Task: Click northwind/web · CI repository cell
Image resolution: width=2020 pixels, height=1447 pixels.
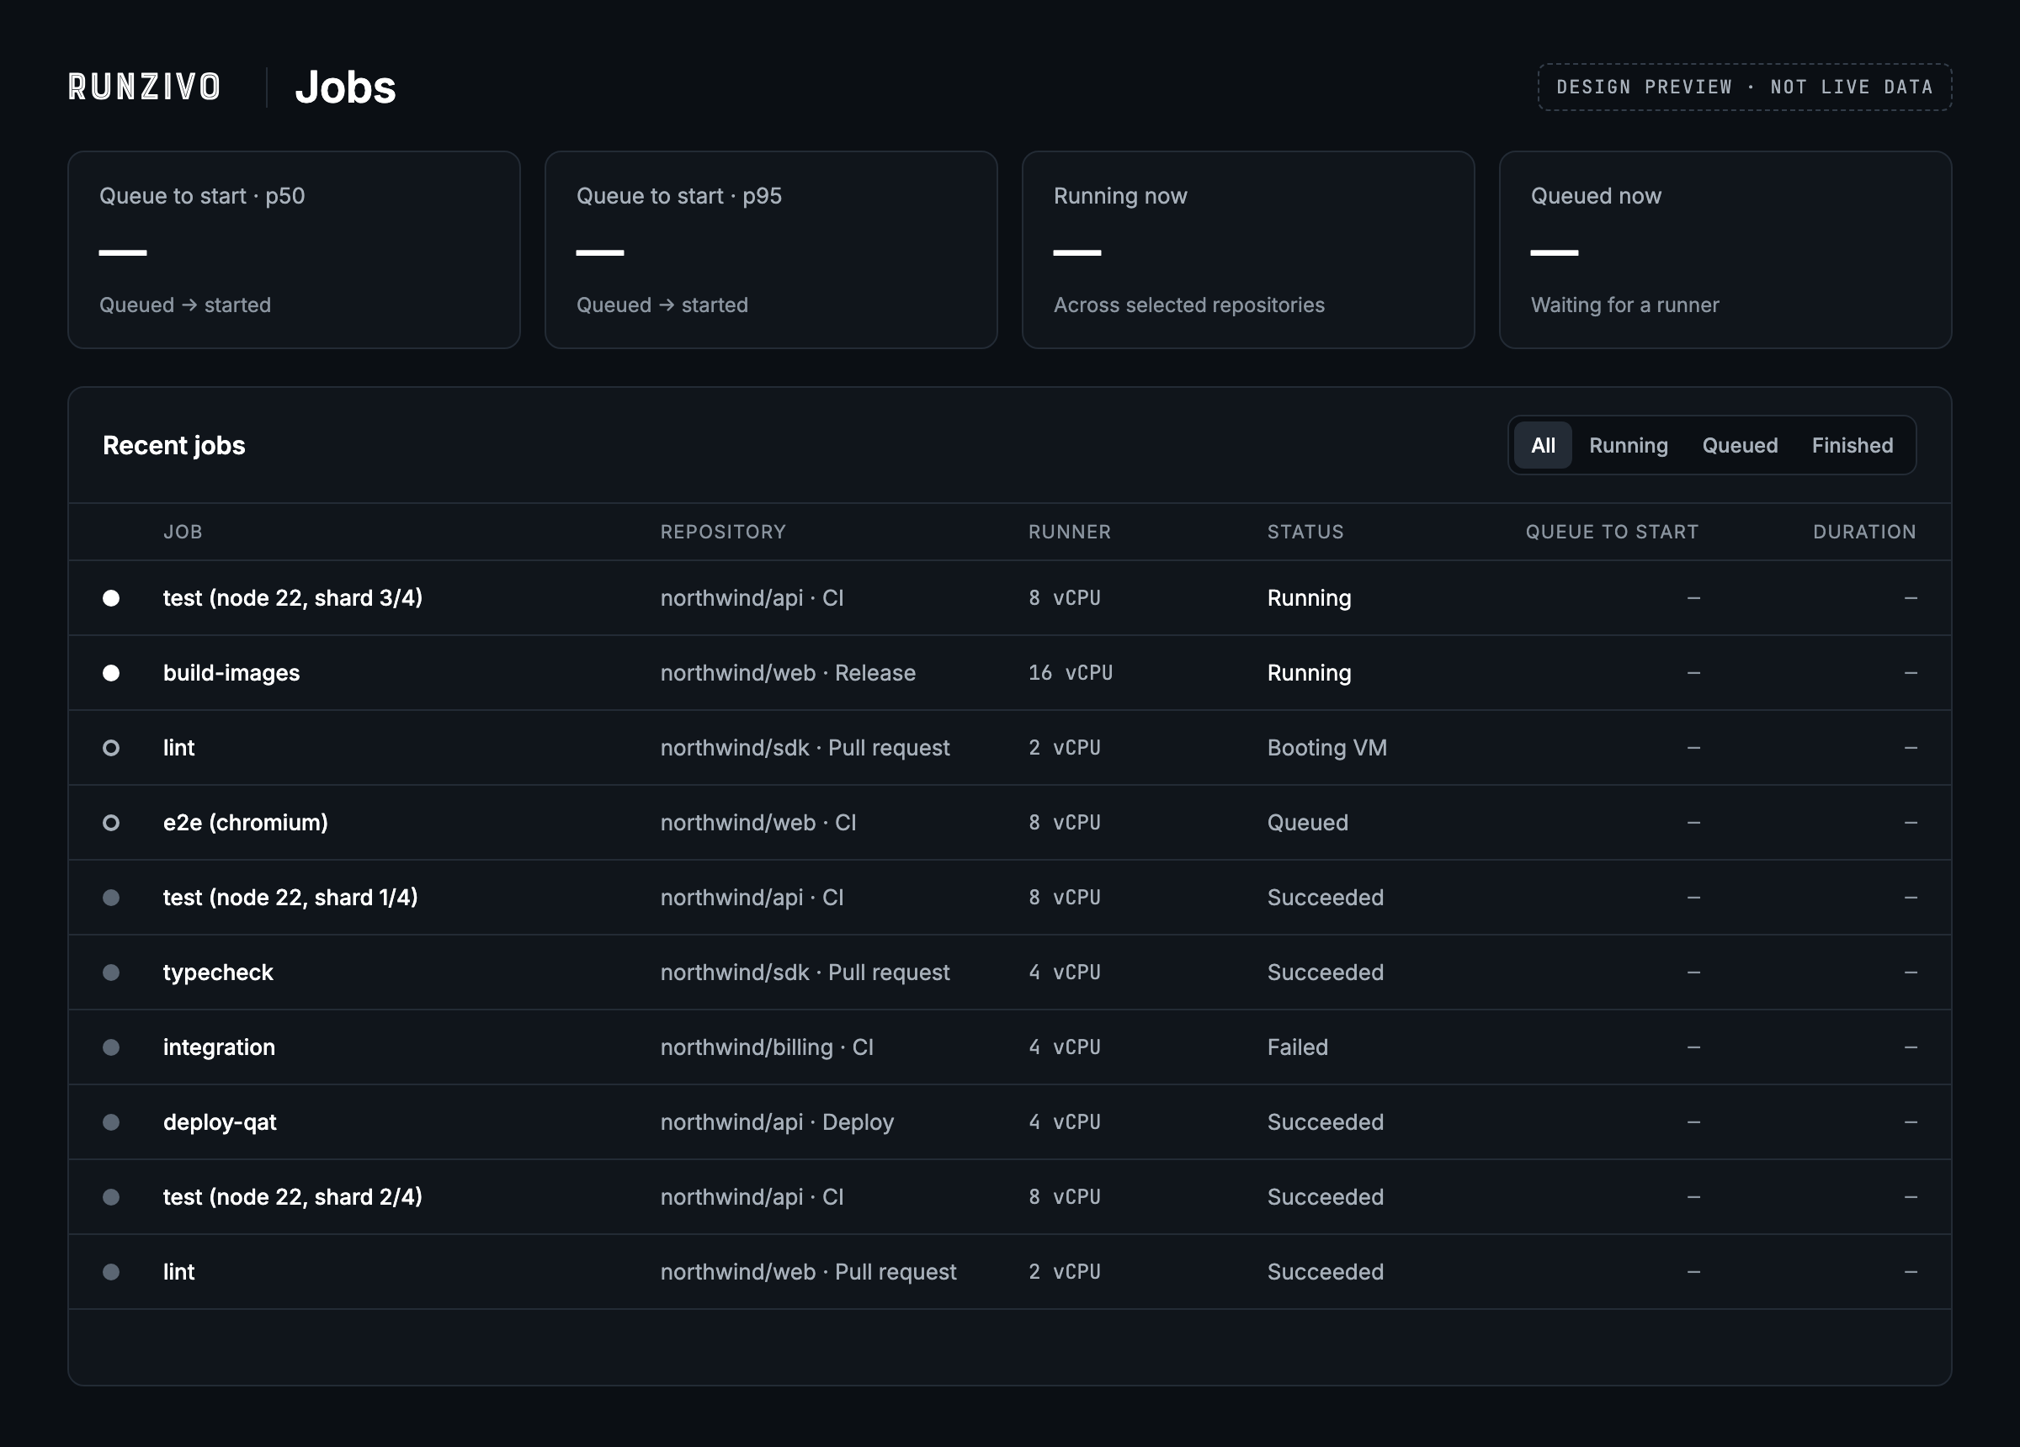Action: tap(758, 822)
